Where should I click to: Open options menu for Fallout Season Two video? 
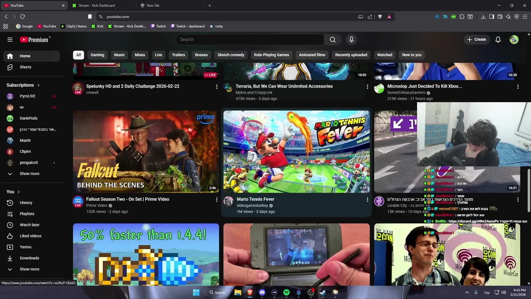217,200
